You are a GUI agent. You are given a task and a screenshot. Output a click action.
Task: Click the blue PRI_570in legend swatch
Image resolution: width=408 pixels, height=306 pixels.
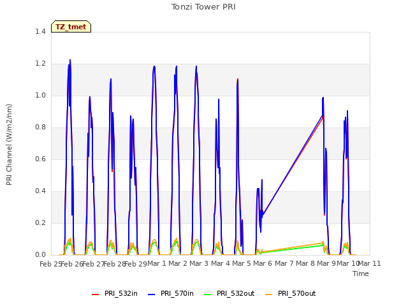click(x=152, y=295)
